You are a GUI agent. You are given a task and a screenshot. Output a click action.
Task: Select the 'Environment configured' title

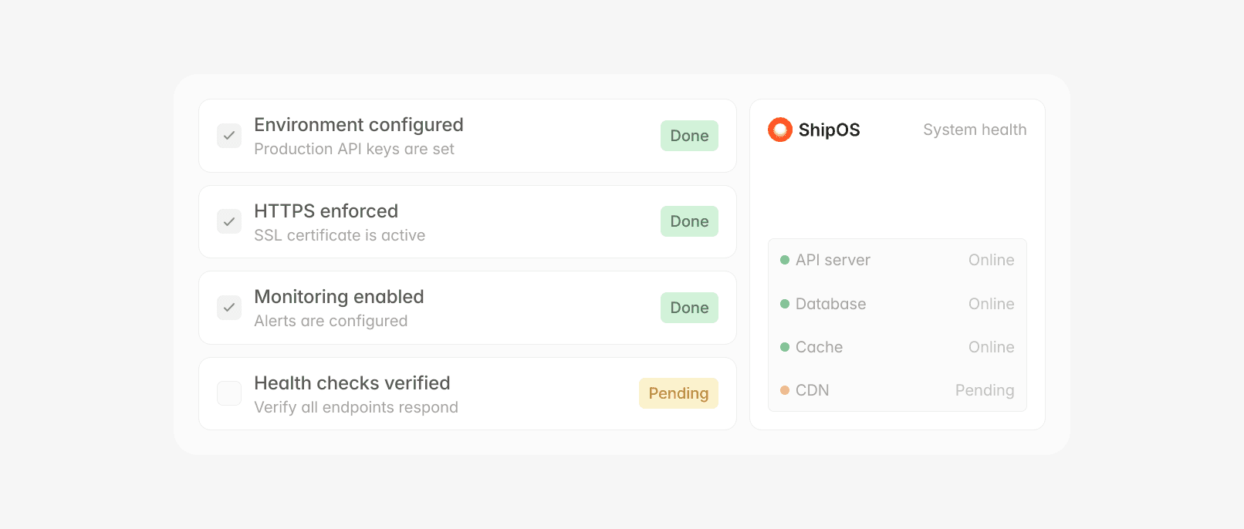pos(359,125)
